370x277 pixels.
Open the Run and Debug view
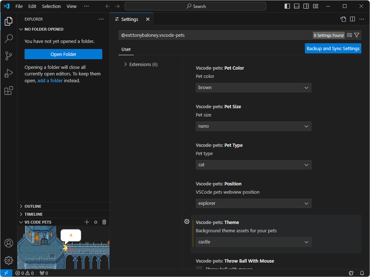9,73
